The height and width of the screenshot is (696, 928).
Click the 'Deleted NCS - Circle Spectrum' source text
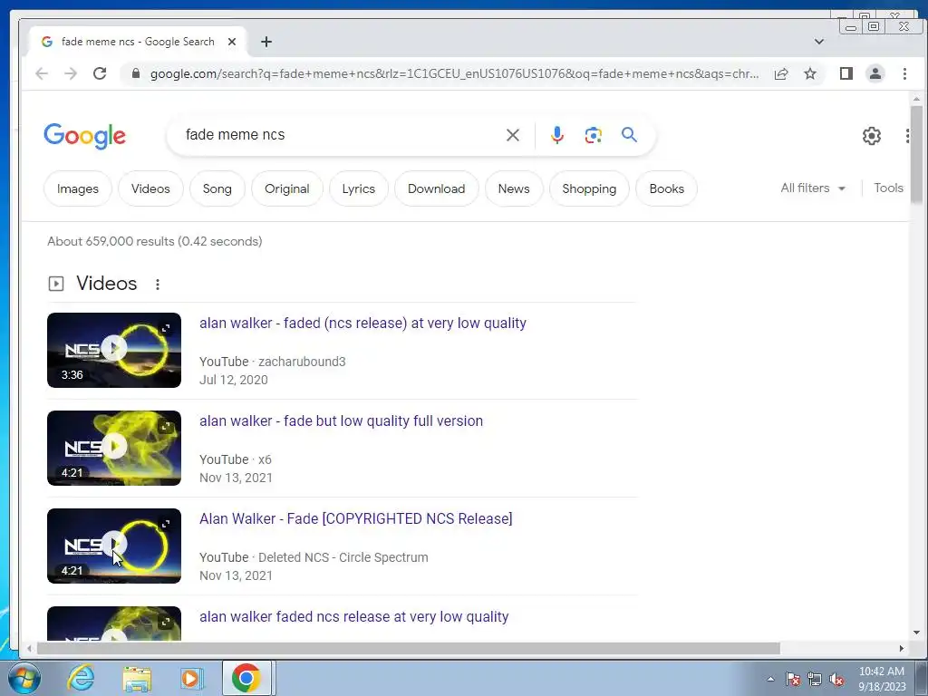point(343,557)
